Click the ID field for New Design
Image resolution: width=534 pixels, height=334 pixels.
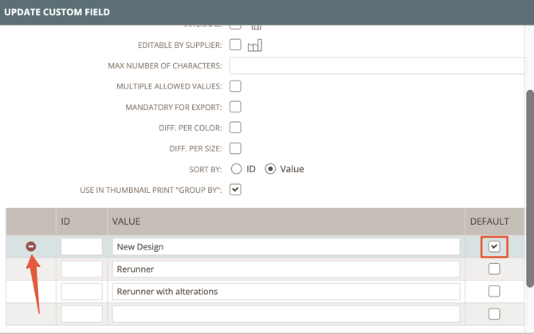point(81,247)
